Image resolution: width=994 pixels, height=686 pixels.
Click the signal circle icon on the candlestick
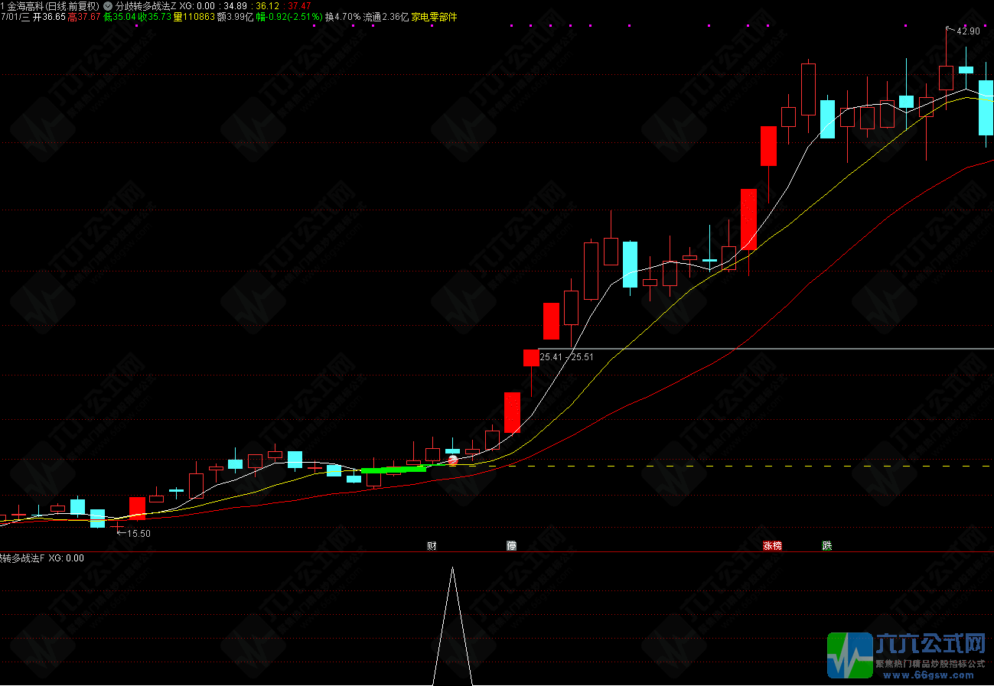point(453,460)
